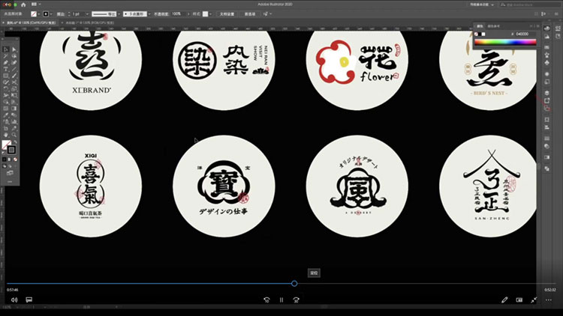
Task: Skip backward in the video
Action: point(266,300)
